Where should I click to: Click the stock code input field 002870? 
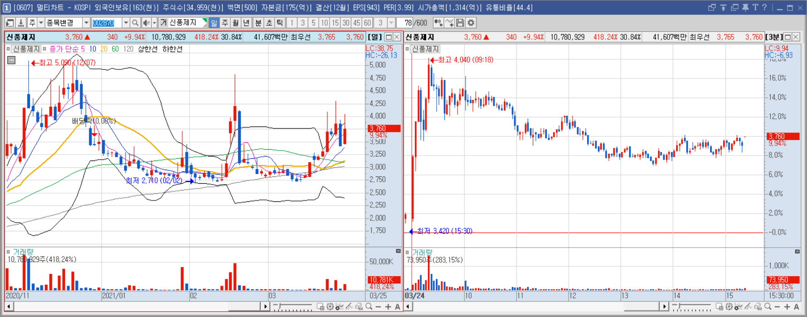(107, 23)
